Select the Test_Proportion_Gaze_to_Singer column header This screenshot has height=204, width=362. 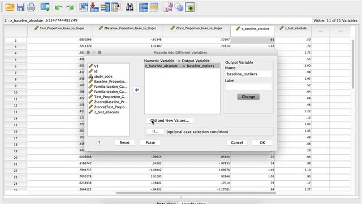[x=59, y=31]
